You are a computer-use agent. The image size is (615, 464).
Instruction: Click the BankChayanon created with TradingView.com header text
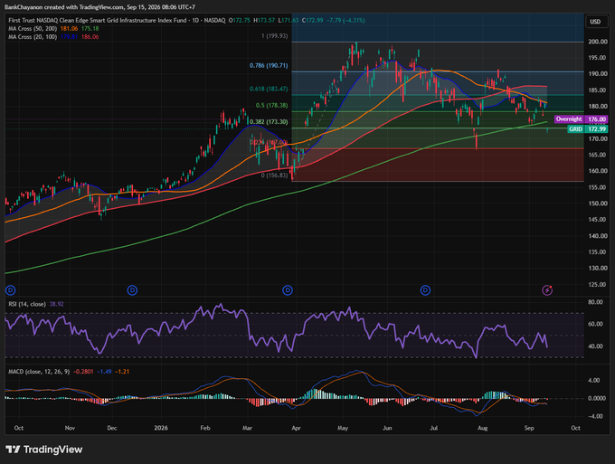coord(99,7)
